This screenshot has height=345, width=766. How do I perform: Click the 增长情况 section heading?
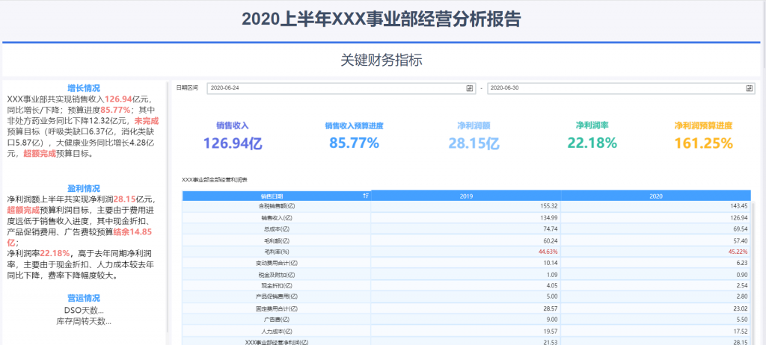pos(84,88)
